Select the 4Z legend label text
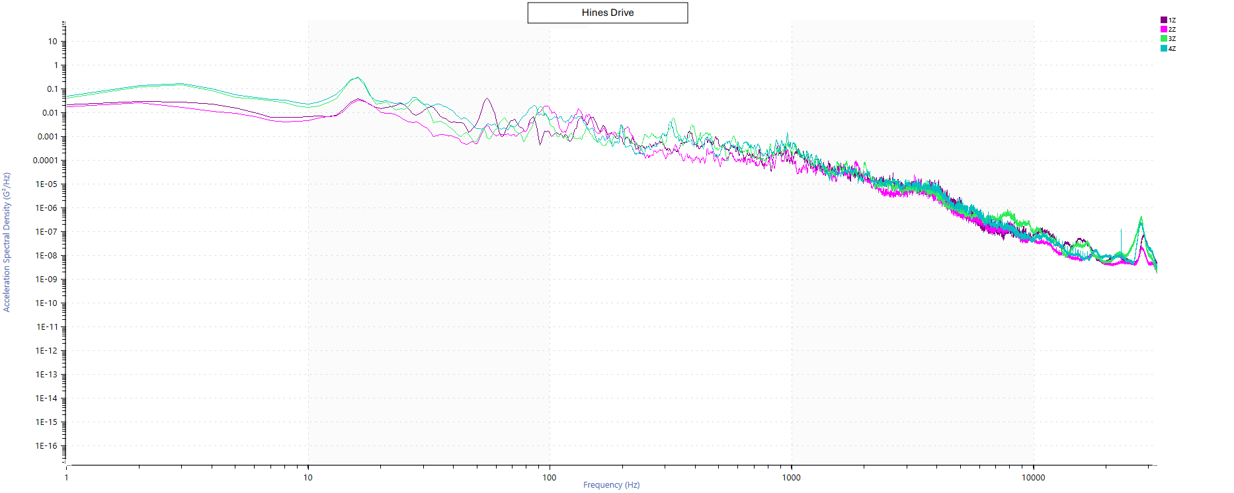The image size is (1234, 493). (1172, 48)
